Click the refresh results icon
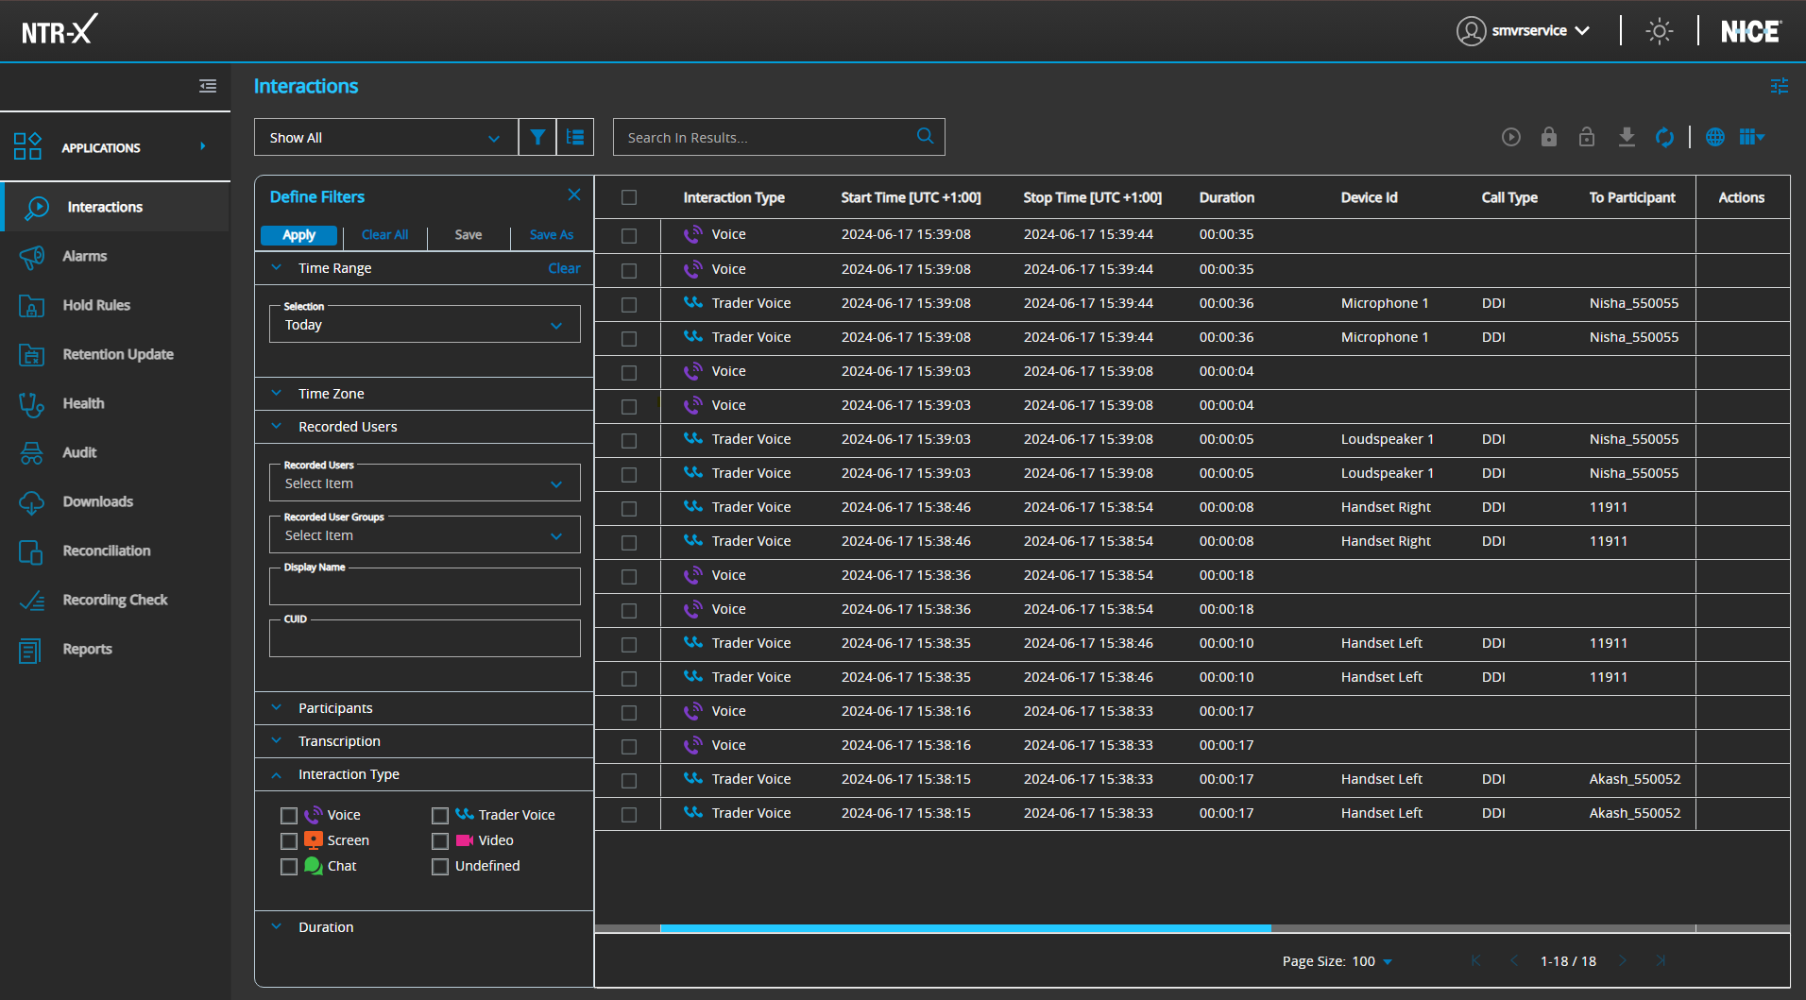 coord(1664,137)
